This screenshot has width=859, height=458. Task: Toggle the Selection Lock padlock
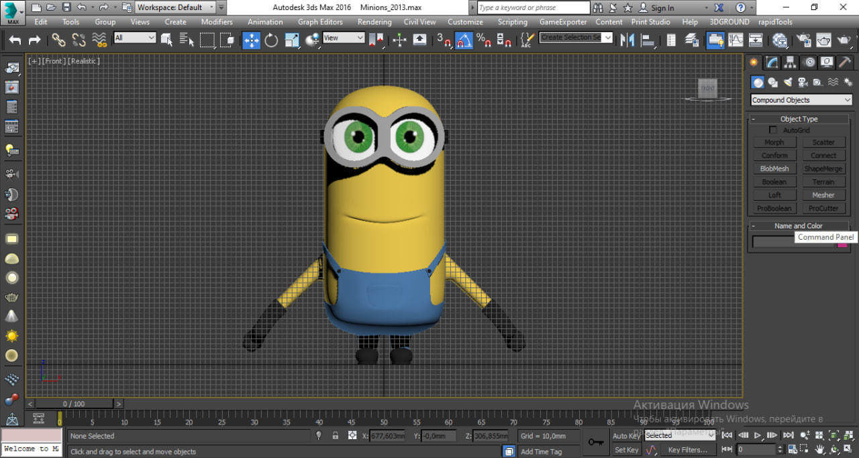tap(336, 436)
